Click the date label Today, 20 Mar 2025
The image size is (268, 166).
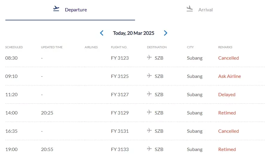134,33
